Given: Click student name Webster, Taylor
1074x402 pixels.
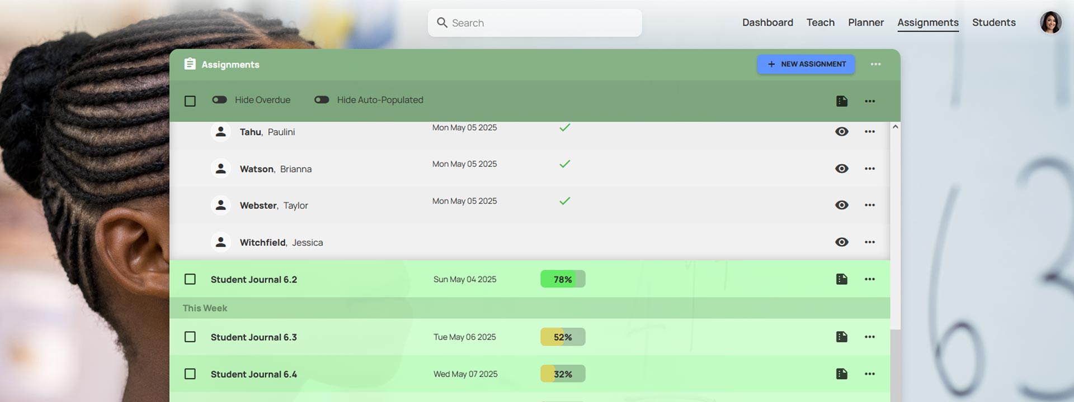Looking at the screenshot, I should point(274,205).
